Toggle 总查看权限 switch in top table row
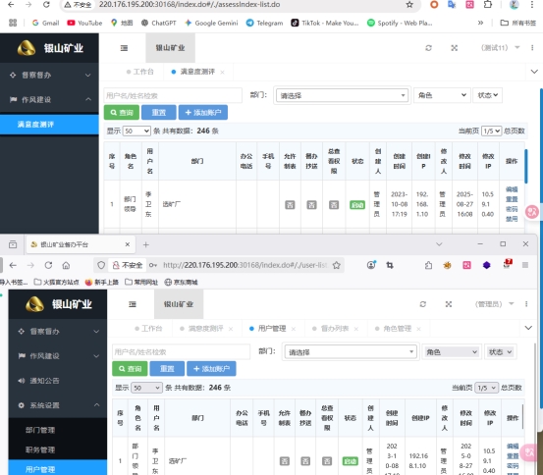 (334, 205)
